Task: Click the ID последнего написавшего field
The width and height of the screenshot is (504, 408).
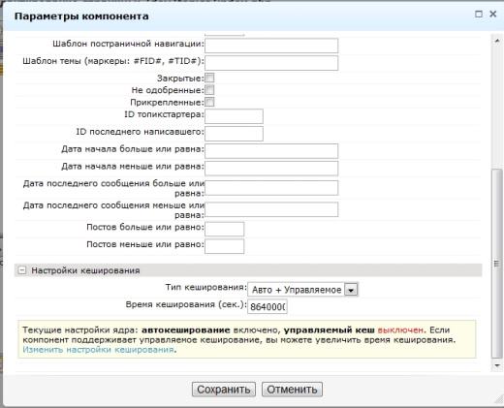Action: tap(234, 134)
